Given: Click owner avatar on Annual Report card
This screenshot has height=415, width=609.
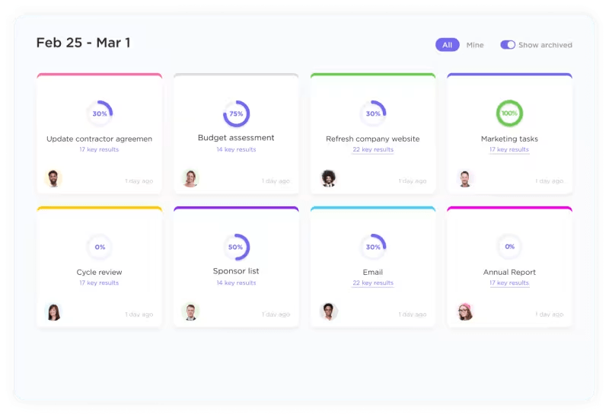Looking at the screenshot, I should 465,312.
